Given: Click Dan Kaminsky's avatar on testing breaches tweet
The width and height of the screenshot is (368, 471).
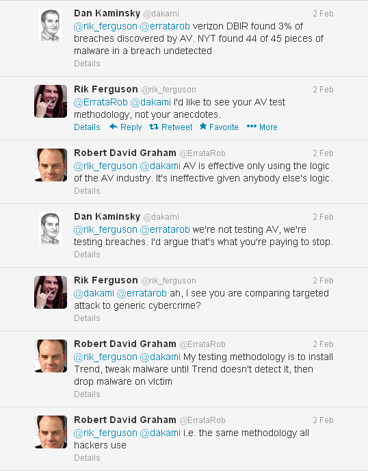Looking at the screenshot, I should coord(51,229).
